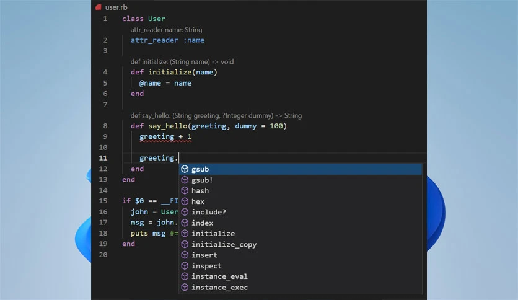This screenshot has width=518, height=300.
Task: Click the cube icon next to hash
Action: [185, 191]
